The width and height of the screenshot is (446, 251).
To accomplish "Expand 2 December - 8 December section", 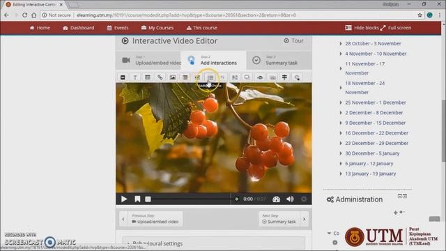I will tap(341, 113).
